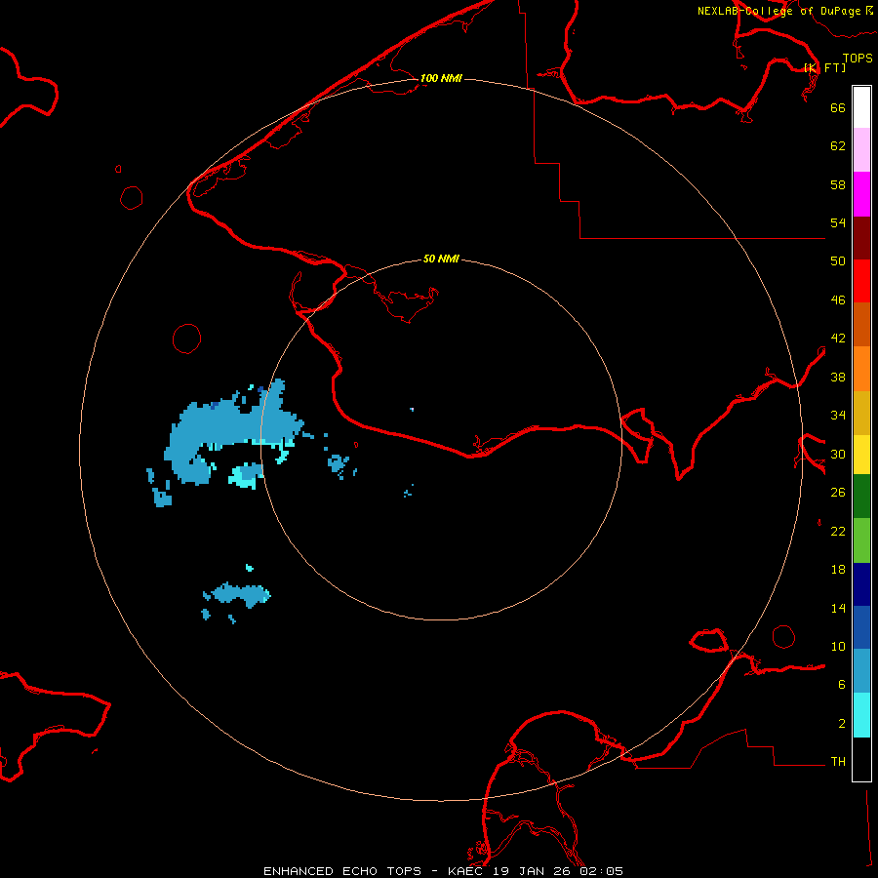878x878 pixels.
Task: Click legend value 22
Action: point(838,532)
